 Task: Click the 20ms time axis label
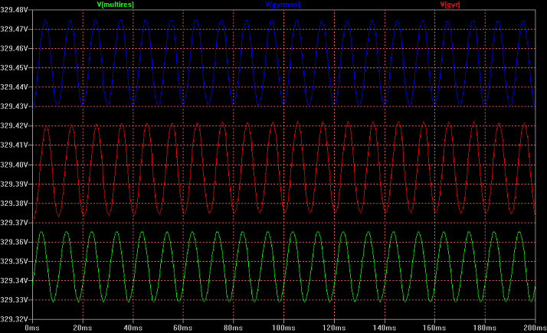83,327
